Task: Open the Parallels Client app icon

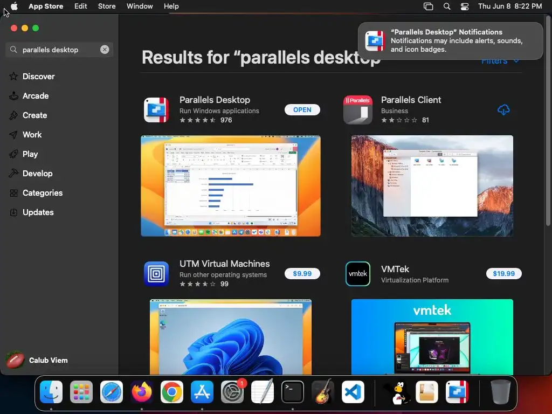Action: [x=358, y=110]
